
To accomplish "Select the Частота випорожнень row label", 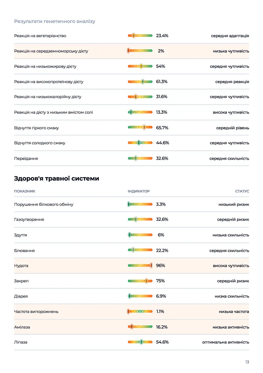I will 36,312.
